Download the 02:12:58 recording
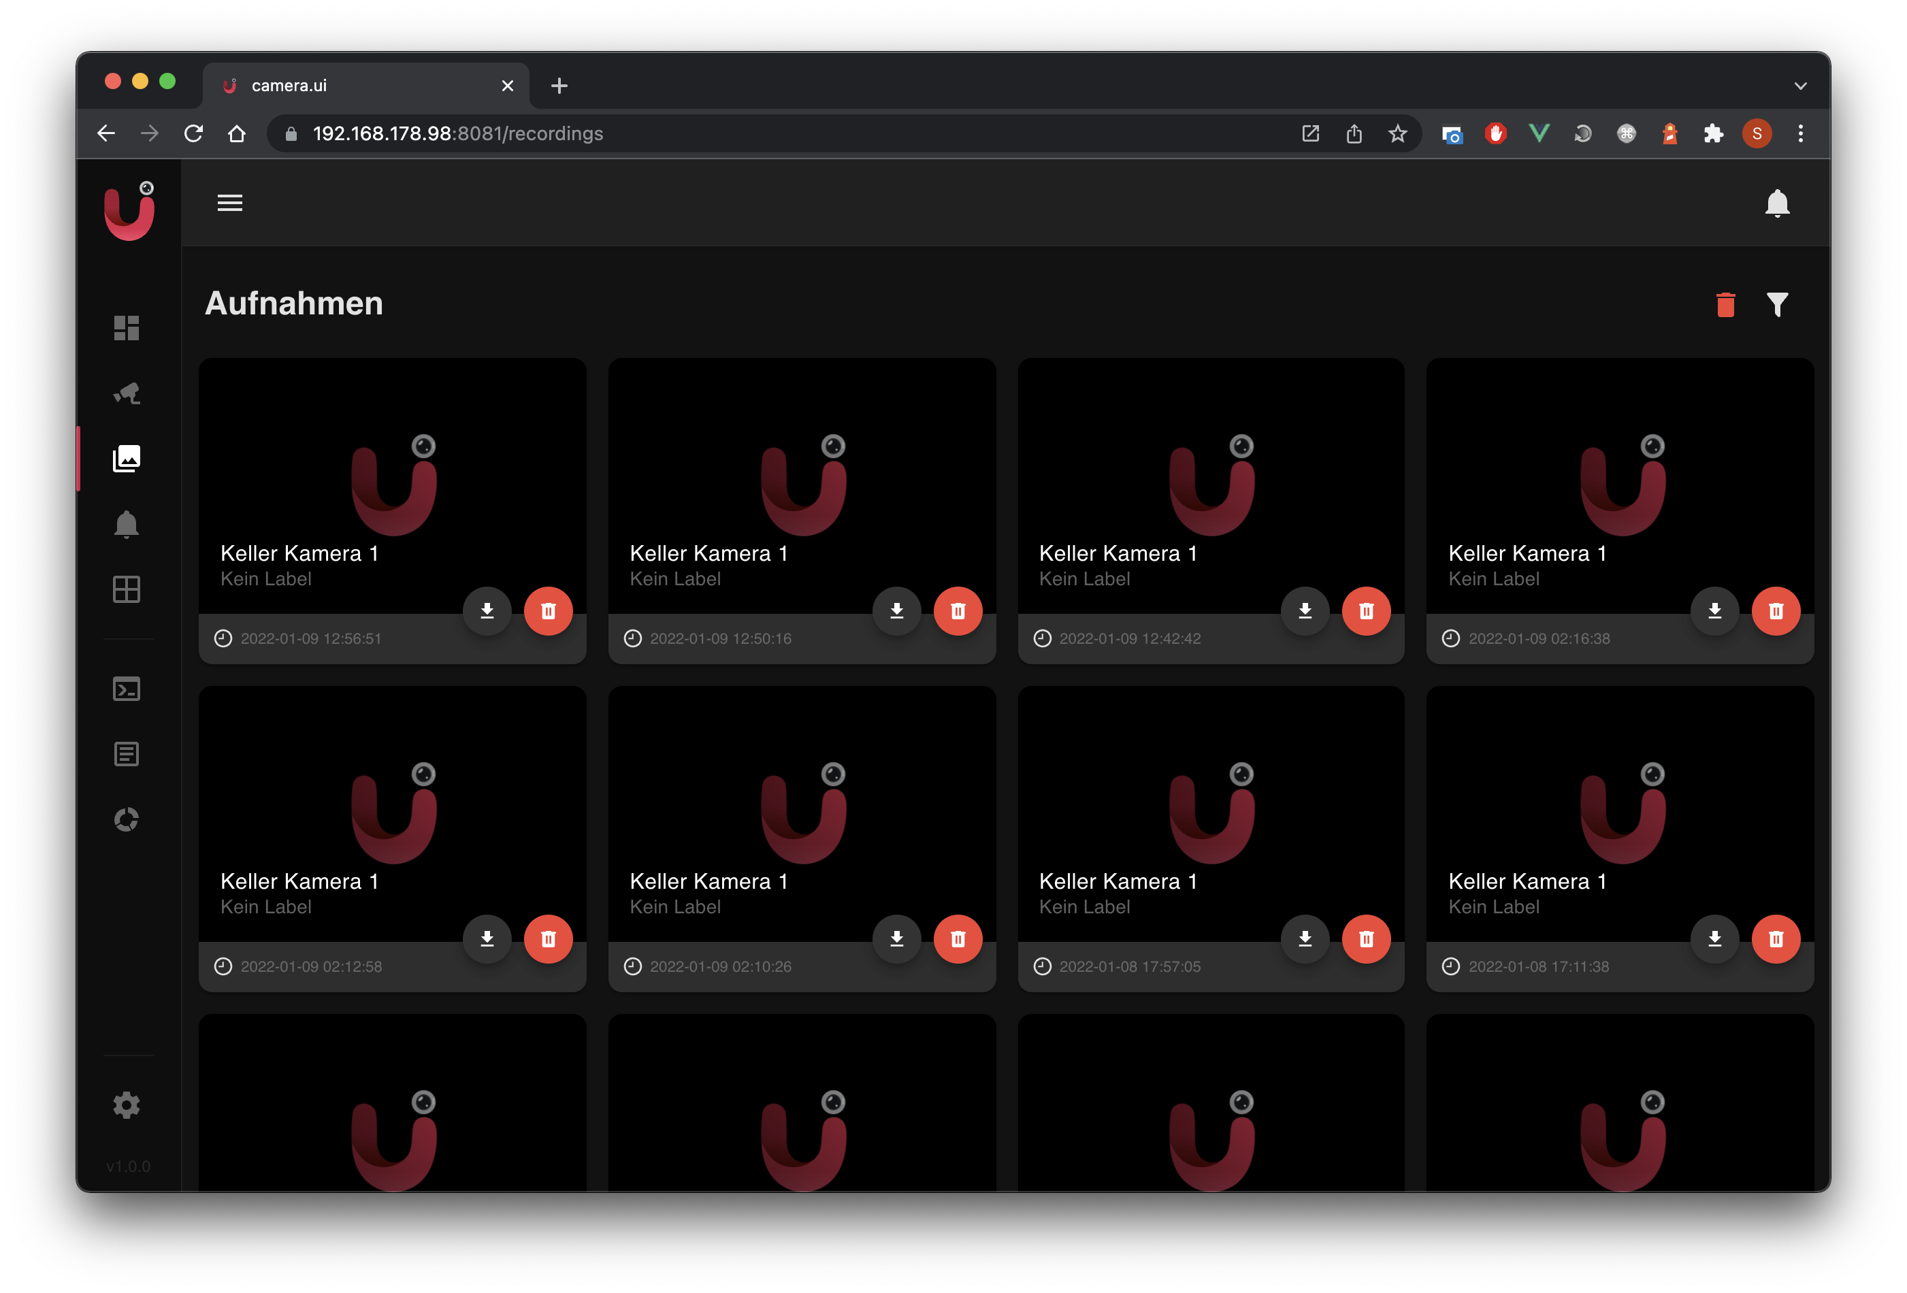 point(487,938)
